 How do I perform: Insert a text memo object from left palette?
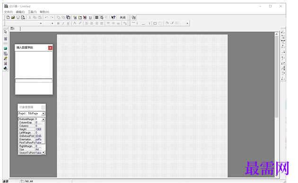tap(6, 39)
